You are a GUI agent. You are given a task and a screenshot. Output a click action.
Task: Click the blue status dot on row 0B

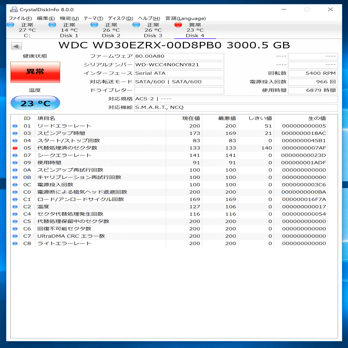15,177
